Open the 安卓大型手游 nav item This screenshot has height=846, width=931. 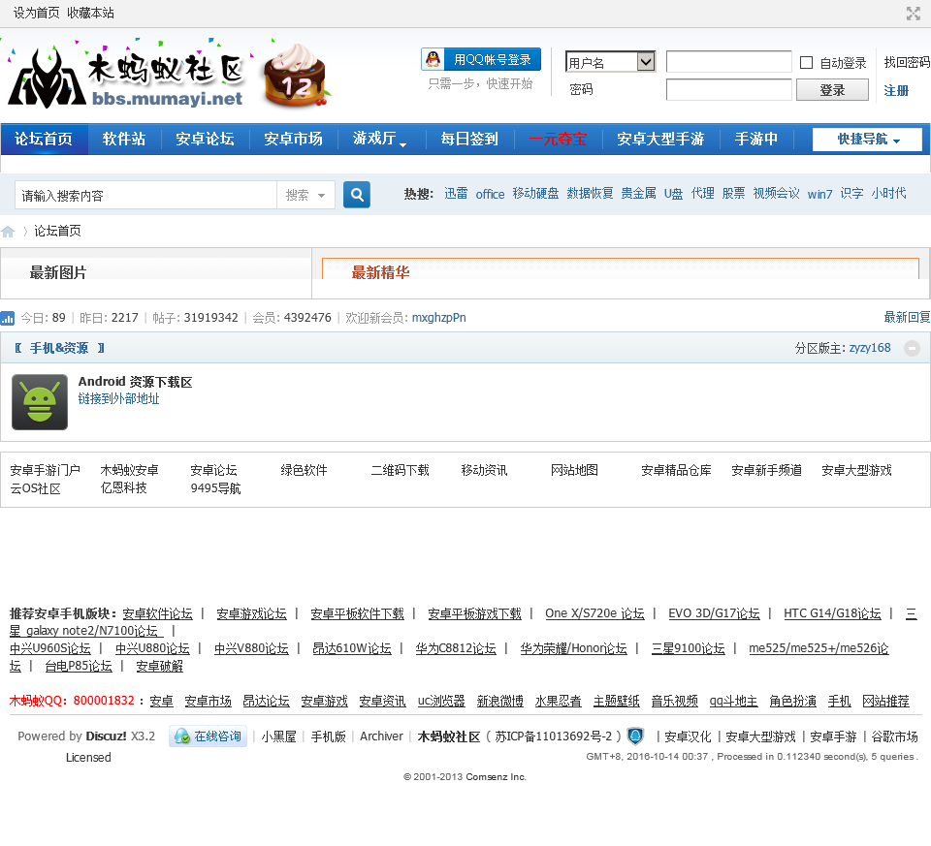point(660,139)
